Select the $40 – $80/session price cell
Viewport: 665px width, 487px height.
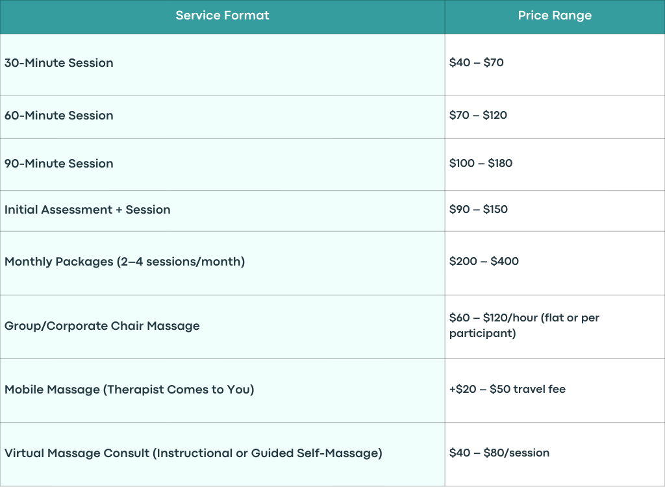(555, 455)
